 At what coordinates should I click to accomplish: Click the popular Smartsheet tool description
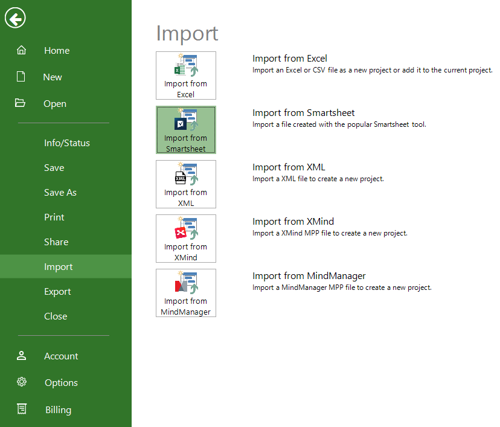click(339, 124)
